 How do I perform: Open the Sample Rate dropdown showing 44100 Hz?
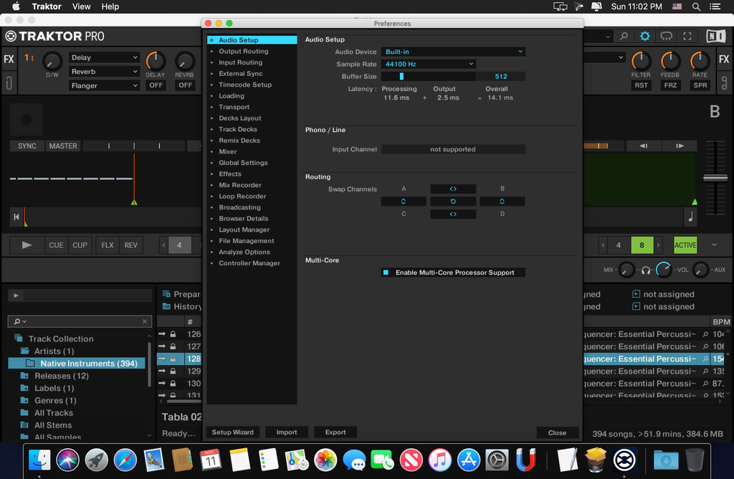point(428,63)
